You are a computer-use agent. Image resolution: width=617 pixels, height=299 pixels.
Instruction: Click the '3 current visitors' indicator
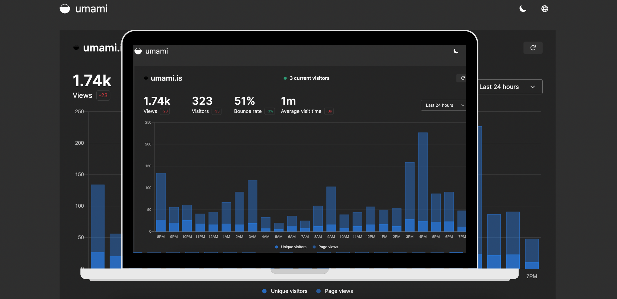(309, 78)
